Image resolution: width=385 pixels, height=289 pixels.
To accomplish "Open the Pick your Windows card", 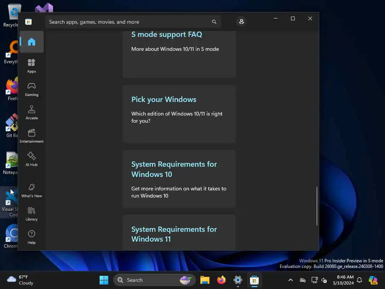I will pyautogui.click(x=179, y=114).
